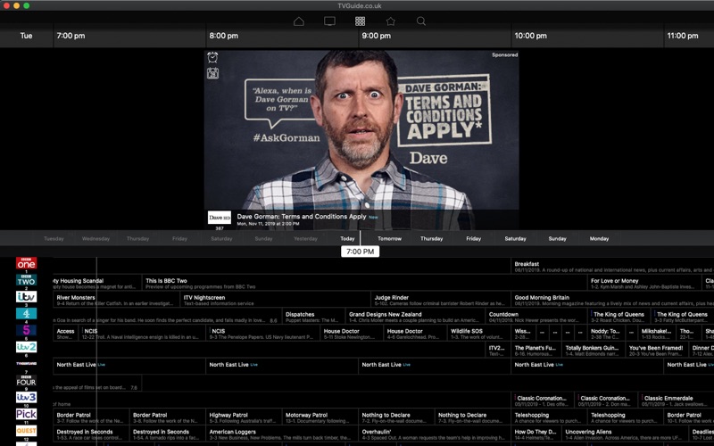Open Classic Emmerdale listing

click(x=676, y=401)
